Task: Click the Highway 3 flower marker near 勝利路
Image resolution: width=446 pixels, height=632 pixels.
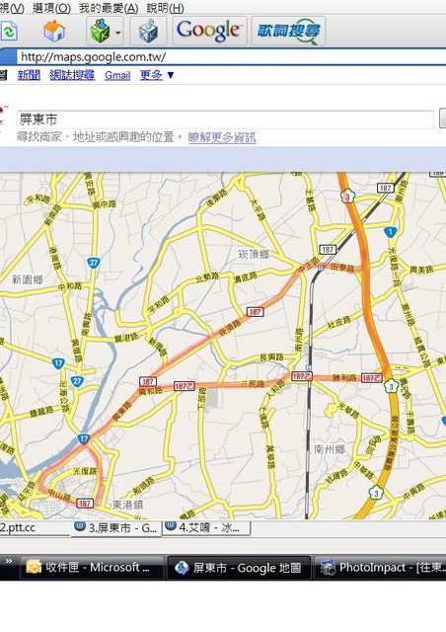Action: (391, 386)
